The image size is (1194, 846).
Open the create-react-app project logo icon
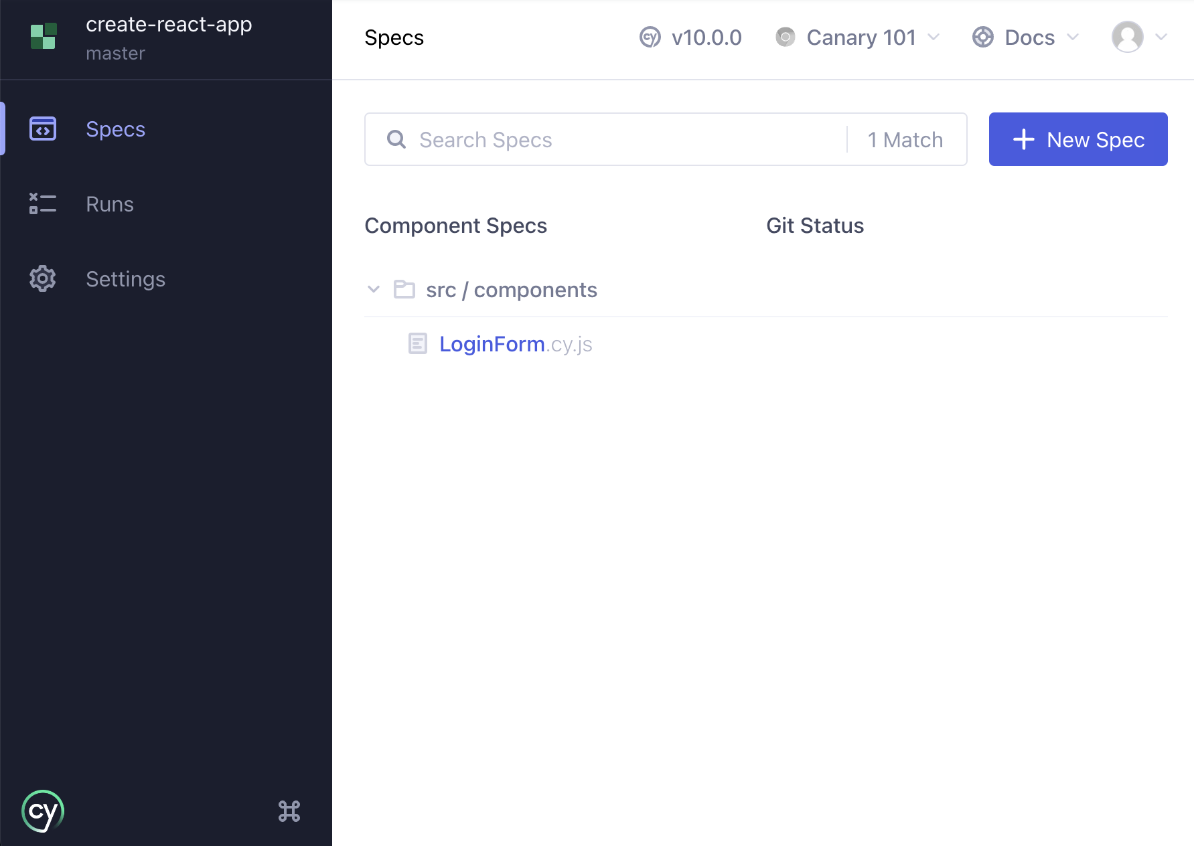coord(44,36)
